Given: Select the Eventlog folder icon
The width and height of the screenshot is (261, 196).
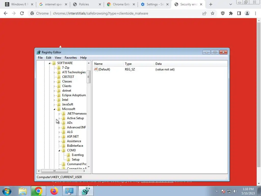Looking at the screenshot, I should tap(68, 155).
